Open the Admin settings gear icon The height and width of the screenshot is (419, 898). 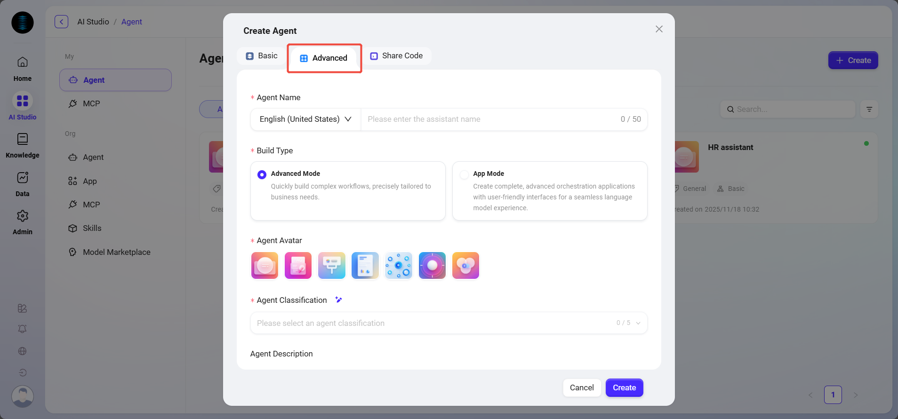pyautogui.click(x=22, y=216)
